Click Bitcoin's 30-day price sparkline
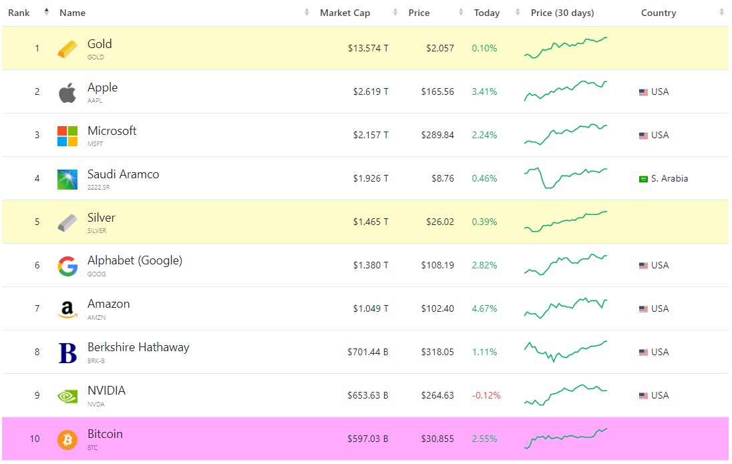732x464 pixels. (566, 438)
